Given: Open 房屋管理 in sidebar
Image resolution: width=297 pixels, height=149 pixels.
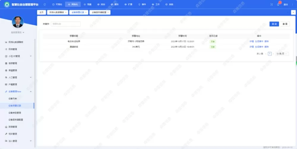Looking at the screenshot, I should pyautogui.click(x=13, y=70).
